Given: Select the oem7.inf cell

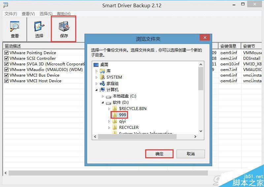Looking at the screenshot, I should click(229, 70).
